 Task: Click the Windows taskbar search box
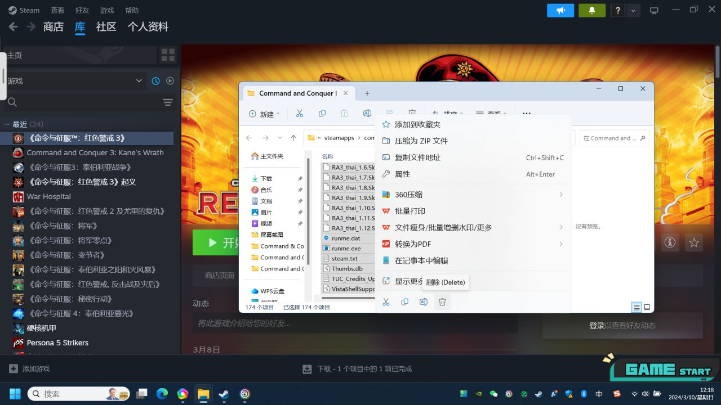pyautogui.click(x=79, y=394)
